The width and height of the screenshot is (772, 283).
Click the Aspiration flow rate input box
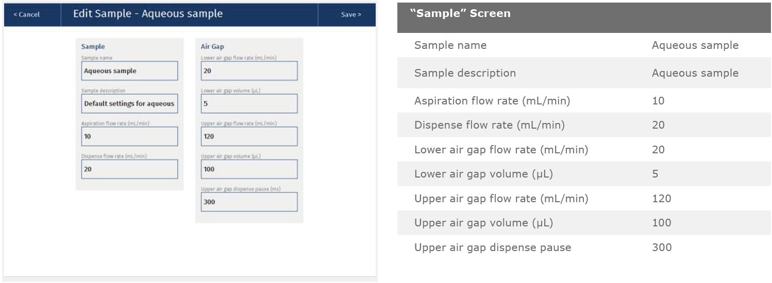pos(129,136)
